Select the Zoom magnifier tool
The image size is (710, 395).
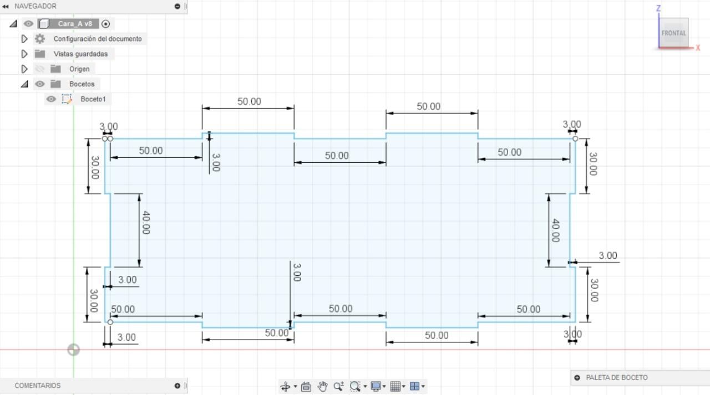[338, 387]
